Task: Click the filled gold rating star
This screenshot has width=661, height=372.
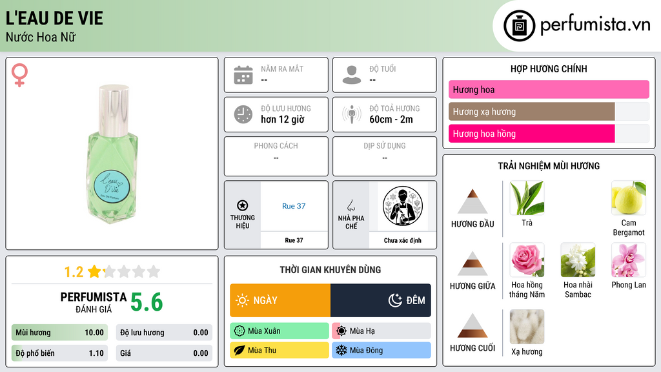Action: [94, 271]
